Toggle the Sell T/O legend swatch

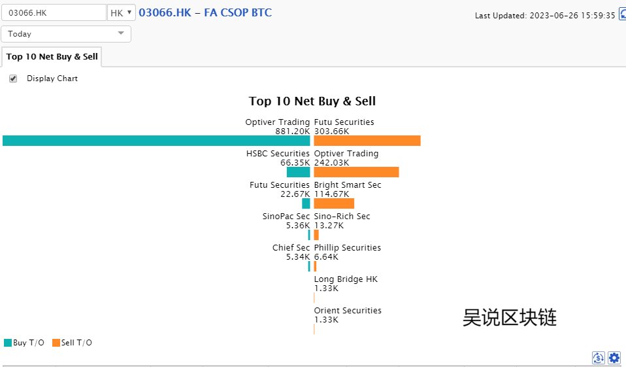click(x=56, y=343)
